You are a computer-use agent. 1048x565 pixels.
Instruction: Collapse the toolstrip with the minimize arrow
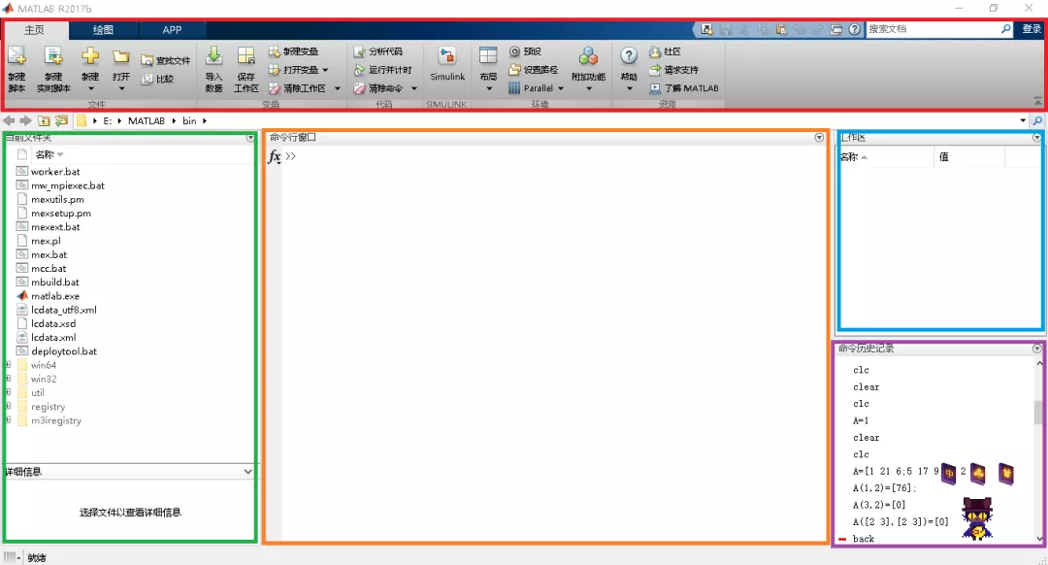pyautogui.click(x=1037, y=100)
